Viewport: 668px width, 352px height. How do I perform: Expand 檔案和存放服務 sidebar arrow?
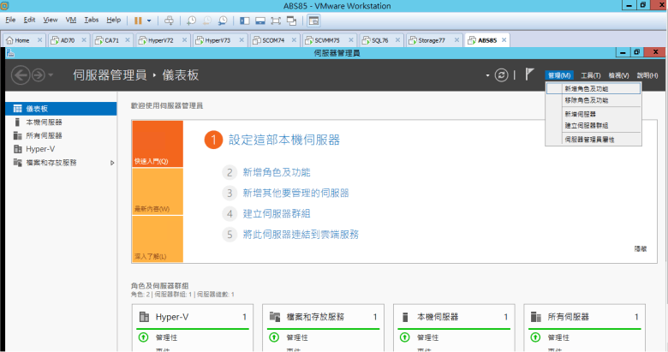[112, 162]
